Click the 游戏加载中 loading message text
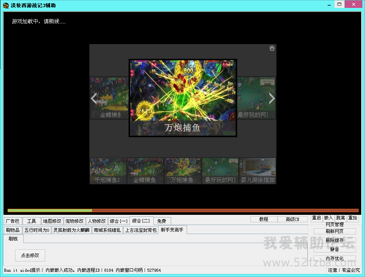 [38, 21]
